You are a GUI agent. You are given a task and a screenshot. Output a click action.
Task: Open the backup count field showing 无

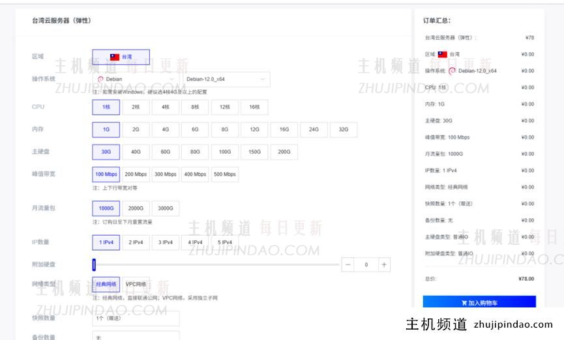(x=136, y=335)
